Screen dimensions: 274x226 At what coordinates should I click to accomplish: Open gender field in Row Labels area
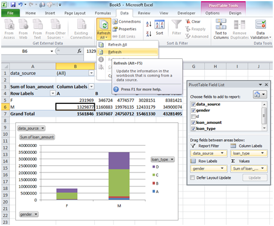208,168
